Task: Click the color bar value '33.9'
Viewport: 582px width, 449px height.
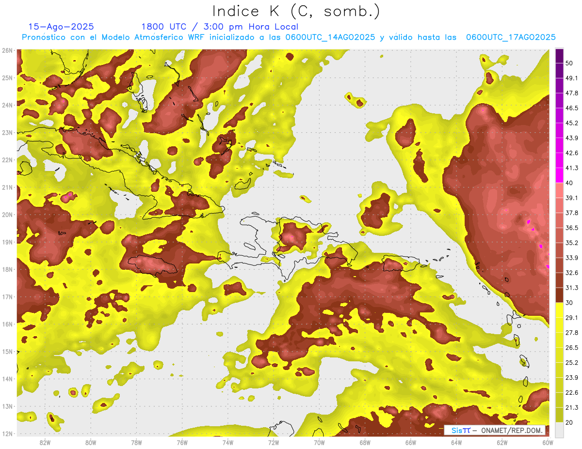Action: point(572,258)
